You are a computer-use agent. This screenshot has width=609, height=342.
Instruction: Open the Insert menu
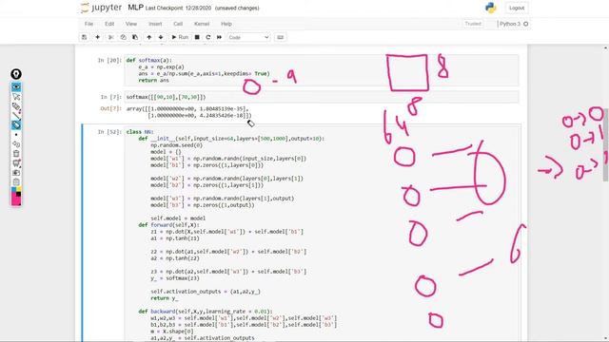click(x=155, y=24)
